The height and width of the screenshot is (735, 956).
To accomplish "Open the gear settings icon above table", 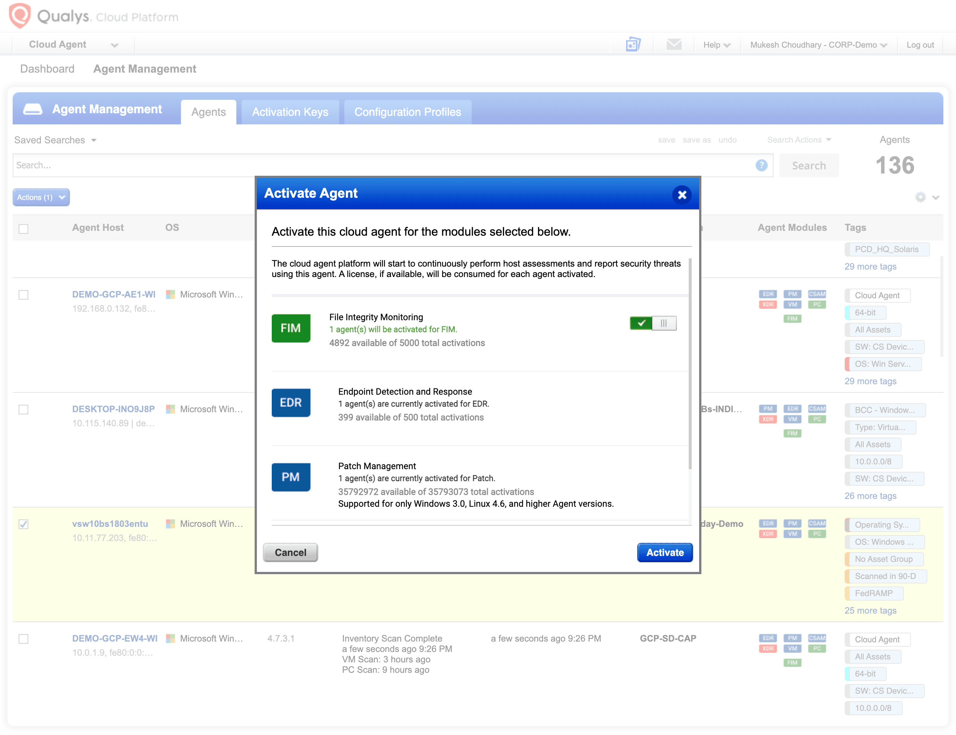I will pyautogui.click(x=921, y=197).
